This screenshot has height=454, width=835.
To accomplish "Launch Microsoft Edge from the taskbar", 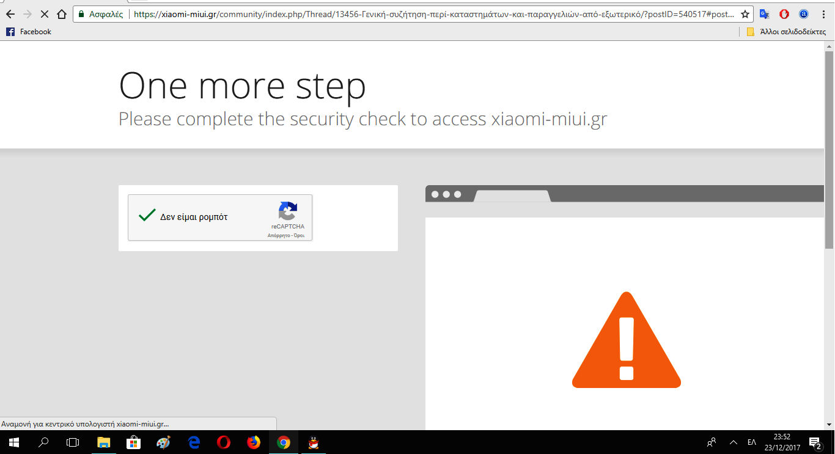I will [x=194, y=442].
